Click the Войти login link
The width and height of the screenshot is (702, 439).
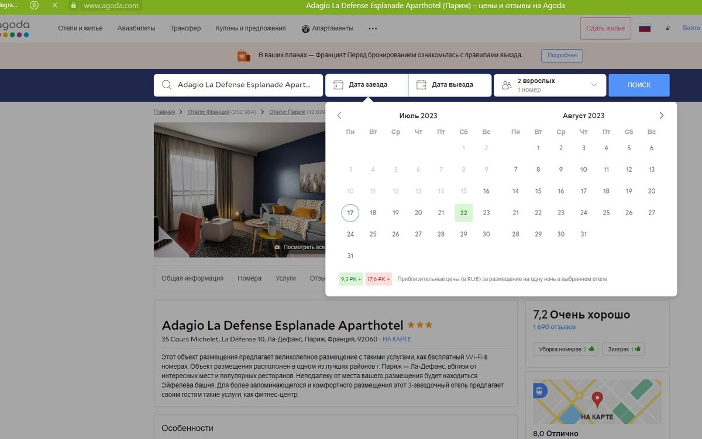coord(691,28)
